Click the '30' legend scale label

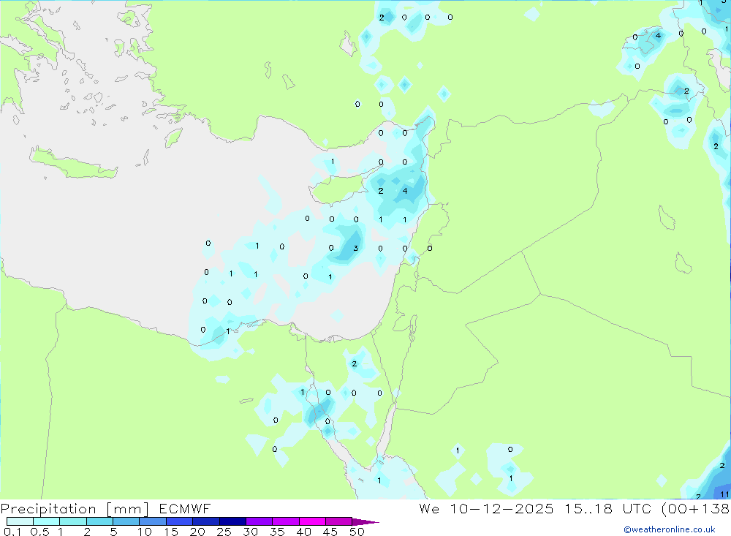251,532
